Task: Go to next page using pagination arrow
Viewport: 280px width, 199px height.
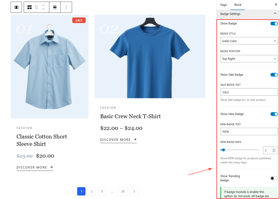Action: coord(134,191)
